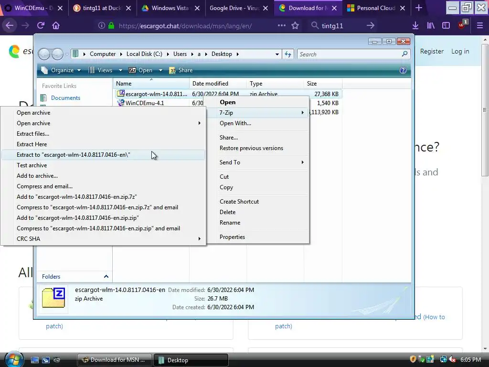
Task: Click Log in link on webpage
Action: pos(460,51)
